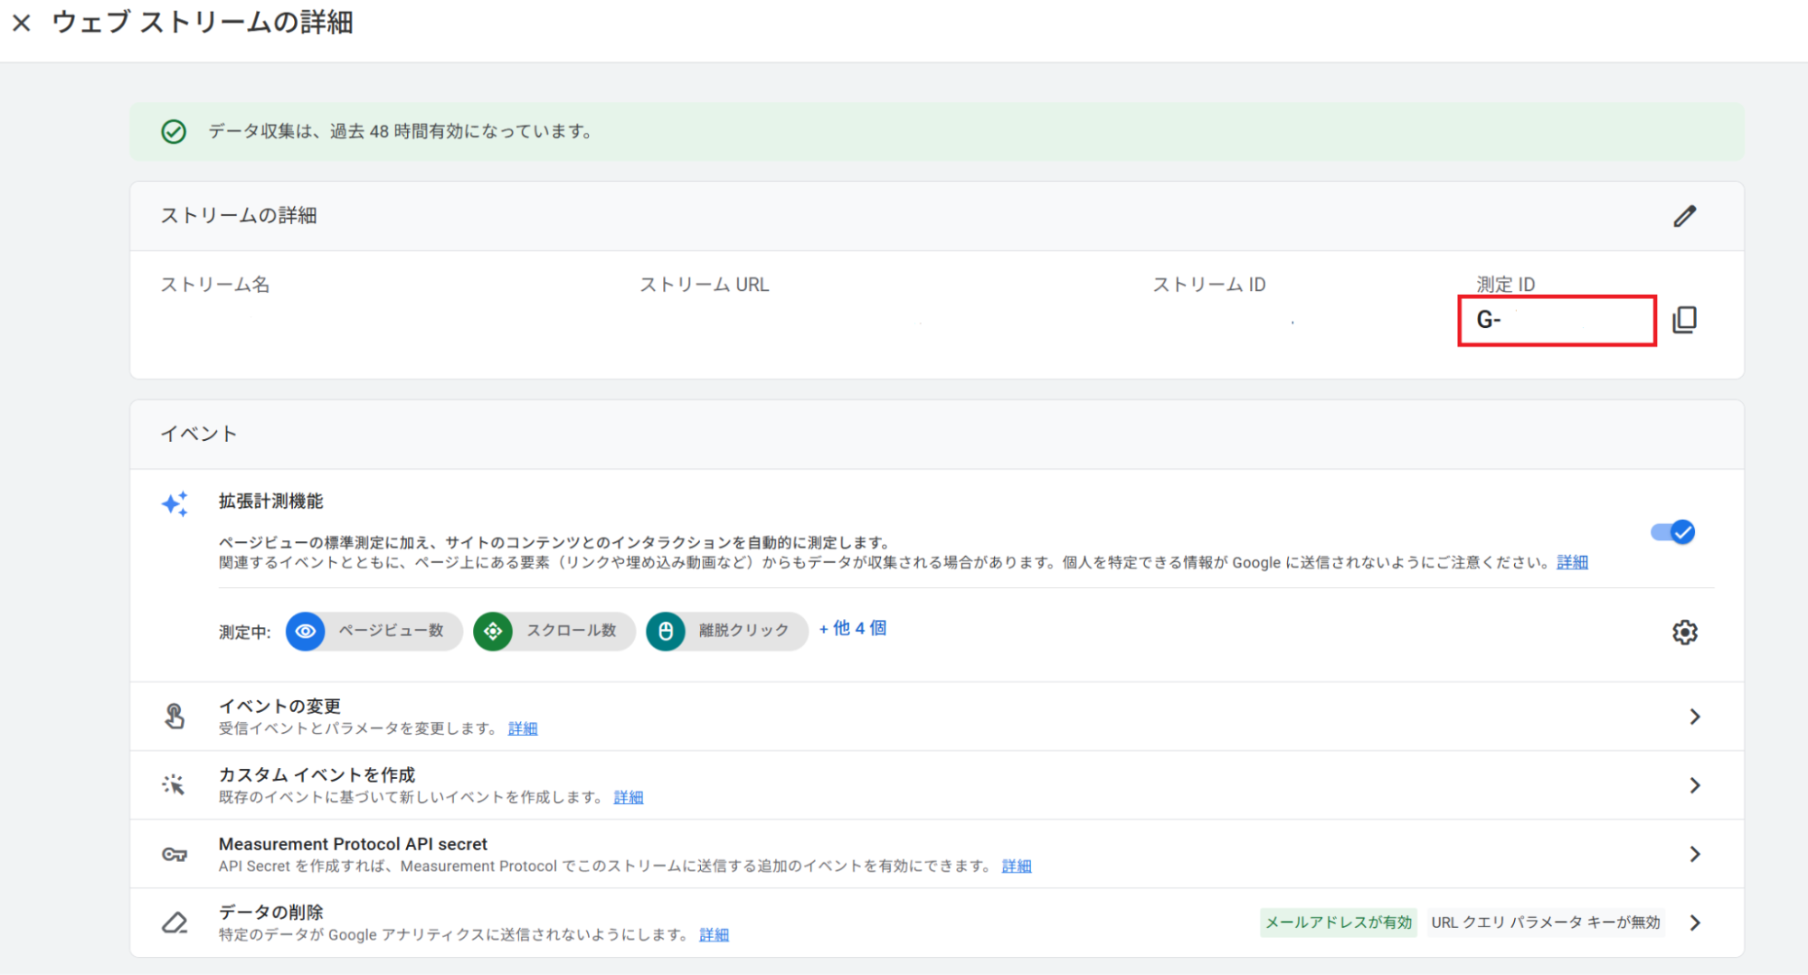Viewport: 1808px width, 975px height.
Task: Open 詳細 link under Measurement Protocol API secret
Action: point(1017,866)
